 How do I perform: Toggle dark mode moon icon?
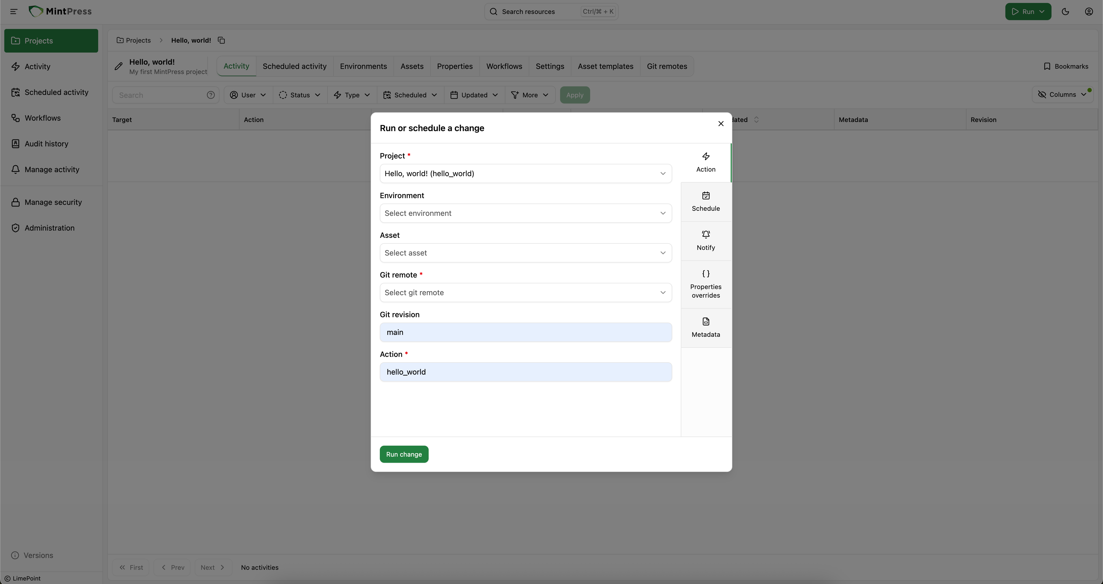tap(1065, 12)
